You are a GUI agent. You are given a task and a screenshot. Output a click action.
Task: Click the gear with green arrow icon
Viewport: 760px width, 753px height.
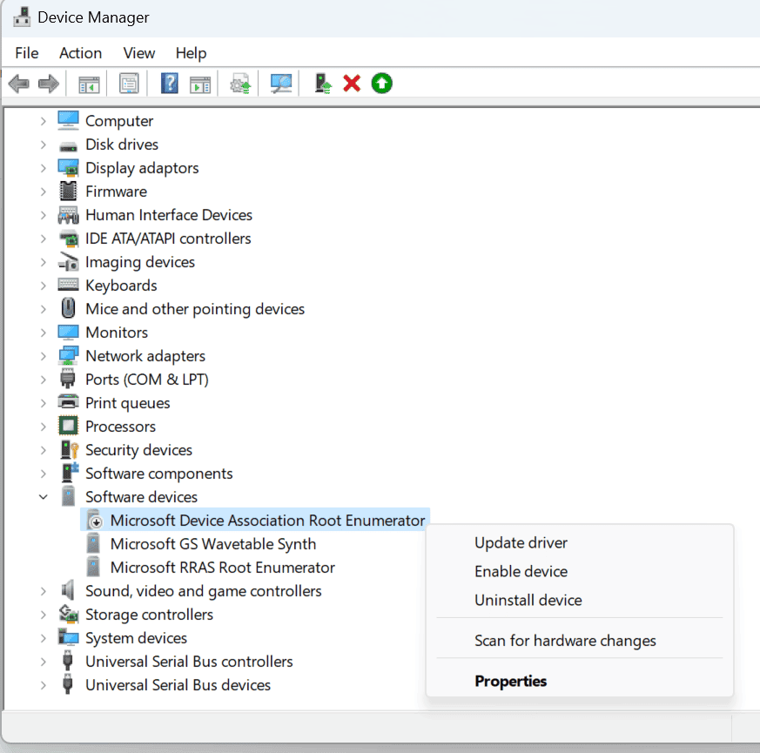[x=240, y=84]
